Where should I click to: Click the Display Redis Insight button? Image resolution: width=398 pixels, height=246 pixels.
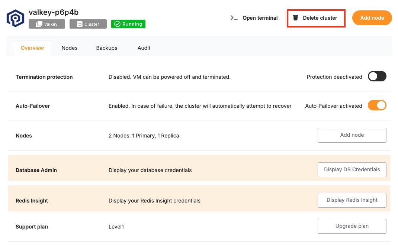point(352,200)
